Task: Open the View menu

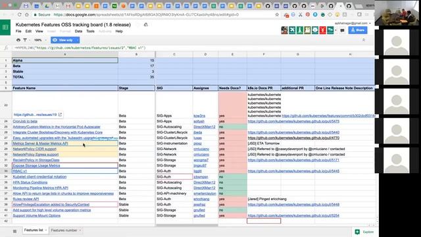Action: click(x=39, y=31)
